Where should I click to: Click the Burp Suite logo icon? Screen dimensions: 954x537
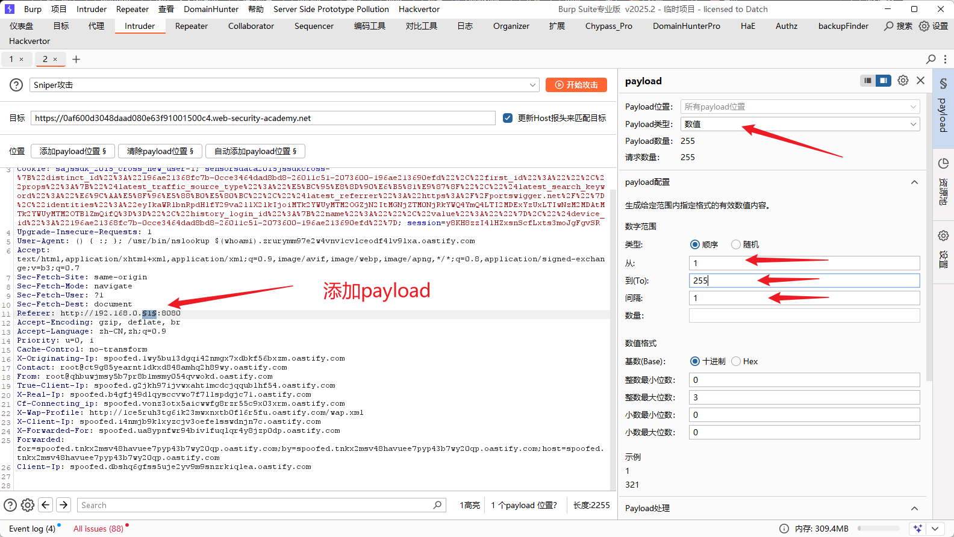point(9,9)
